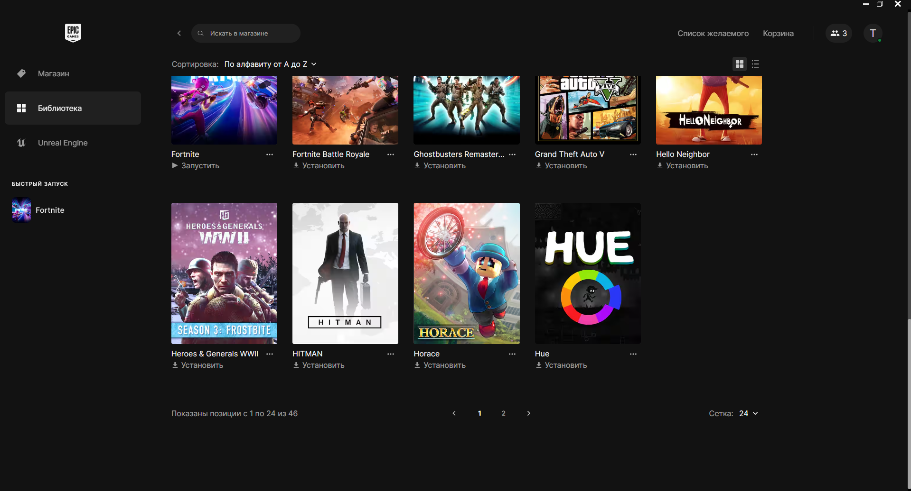Click Установить under Hue
Viewport: 911px width, 491px height.
click(561, 365)
